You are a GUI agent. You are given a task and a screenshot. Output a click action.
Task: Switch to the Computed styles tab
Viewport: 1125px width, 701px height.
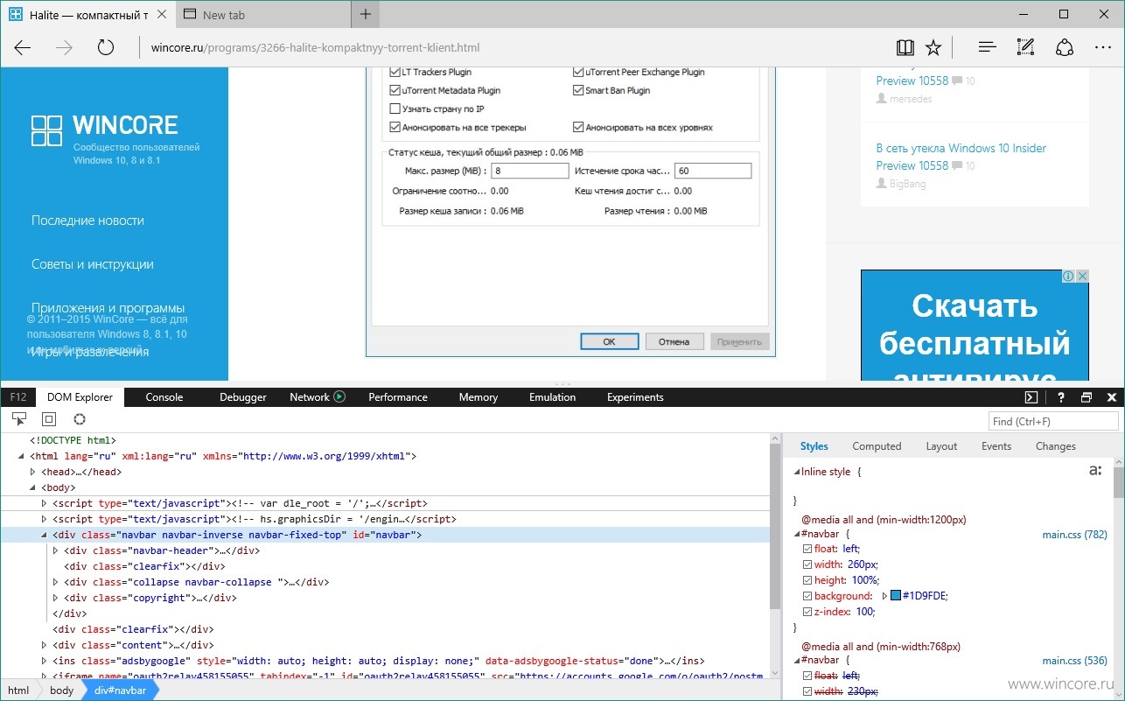tap(877, 446)
